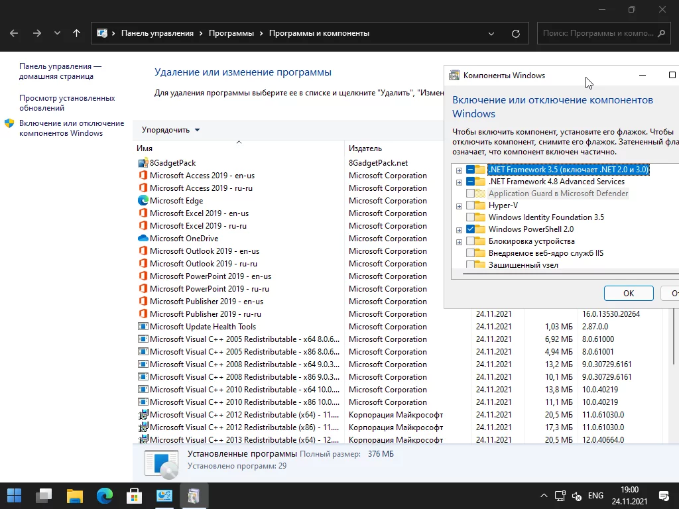The image size is (679, 509).
Task: Click 'Программы' breadcrumb segment
Action: tap(231, 33)
